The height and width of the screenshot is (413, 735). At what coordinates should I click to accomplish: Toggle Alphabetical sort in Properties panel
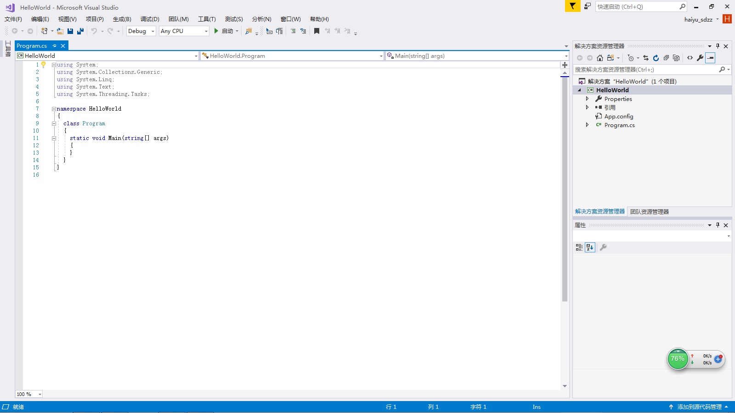[590, 247]
